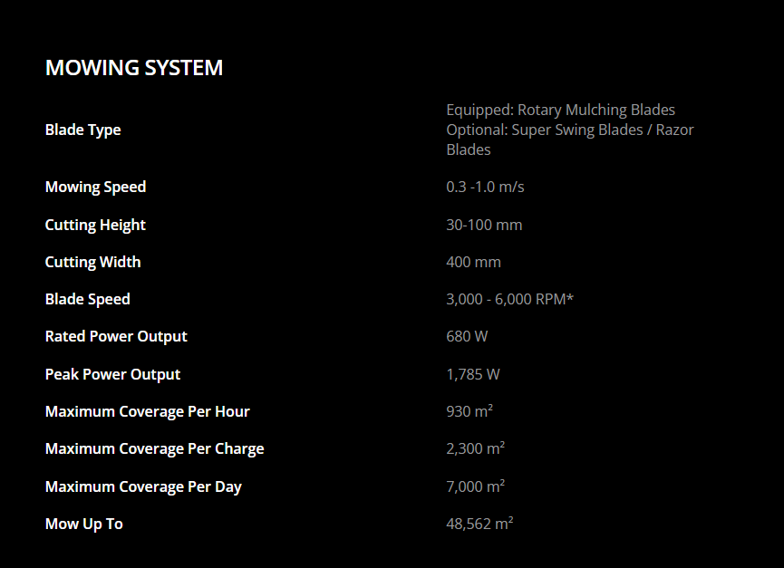Click the 0.3 -1.0 m/s value

[485, 187]
